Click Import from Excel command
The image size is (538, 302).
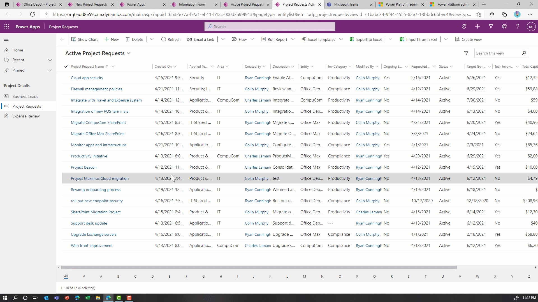[x=418, y=39]
